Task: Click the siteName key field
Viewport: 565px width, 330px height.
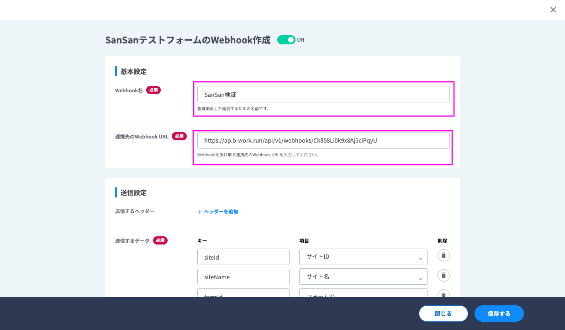Action: 243,277
